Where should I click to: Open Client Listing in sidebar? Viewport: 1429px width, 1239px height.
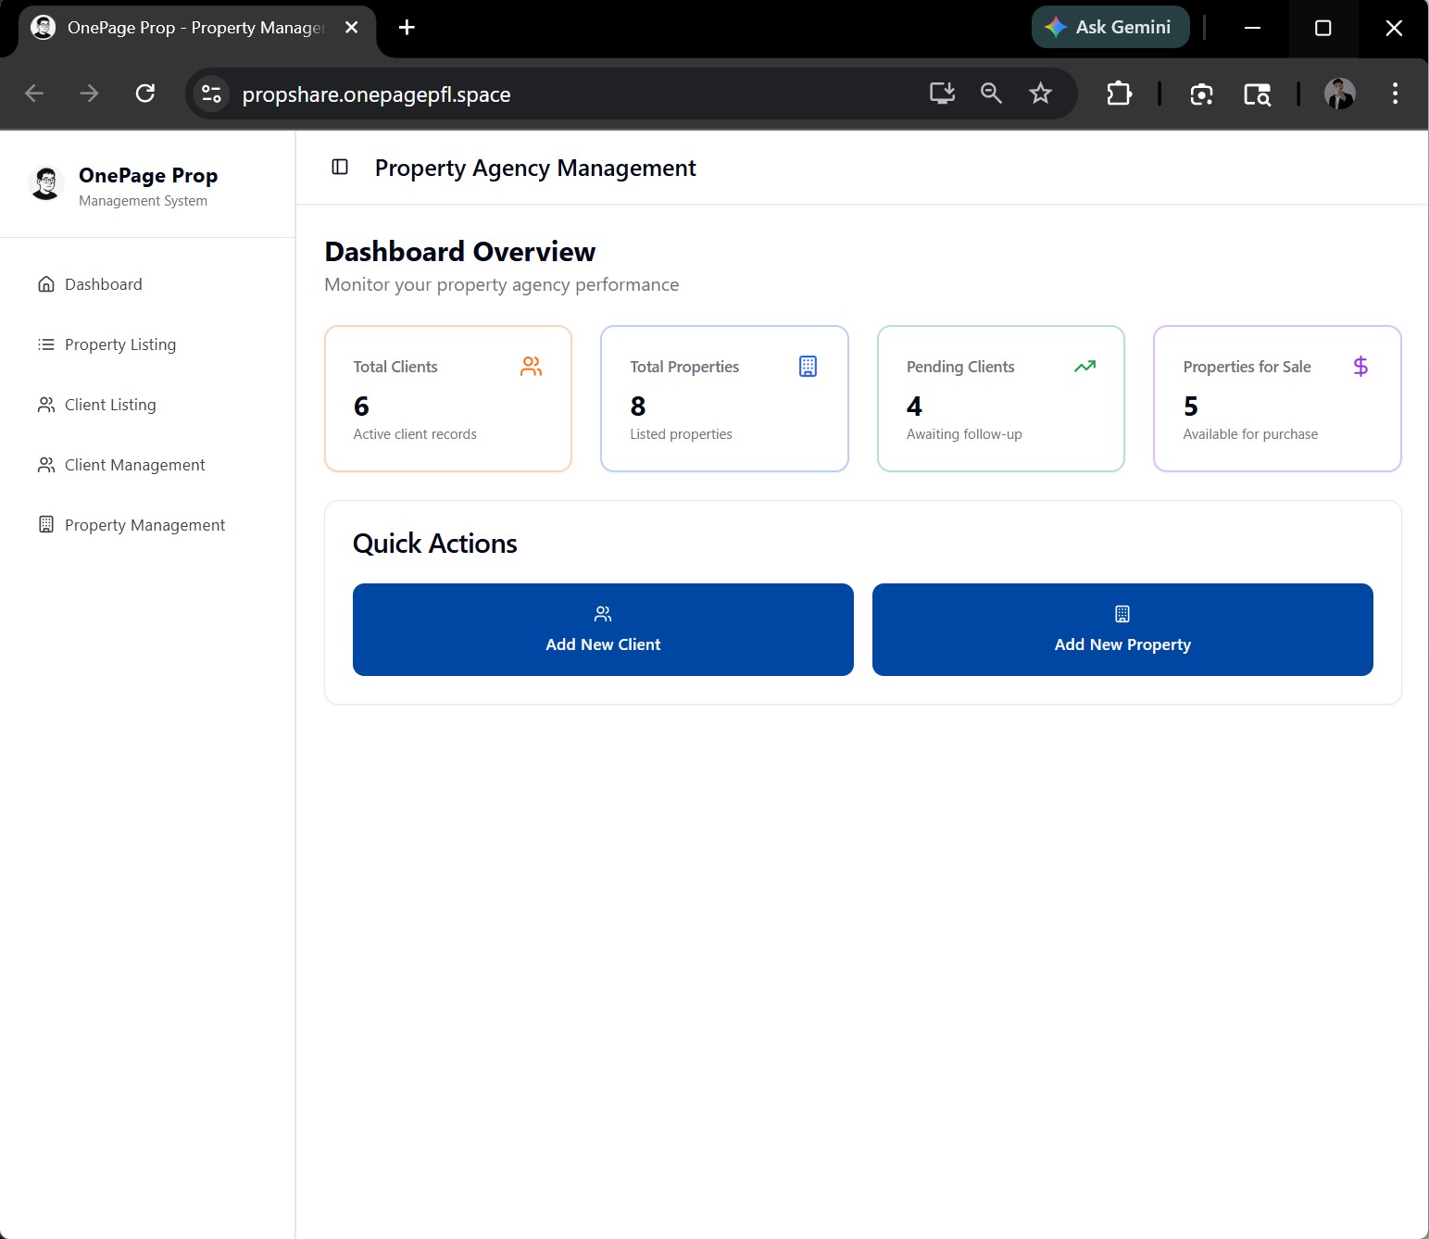[109, 405]
